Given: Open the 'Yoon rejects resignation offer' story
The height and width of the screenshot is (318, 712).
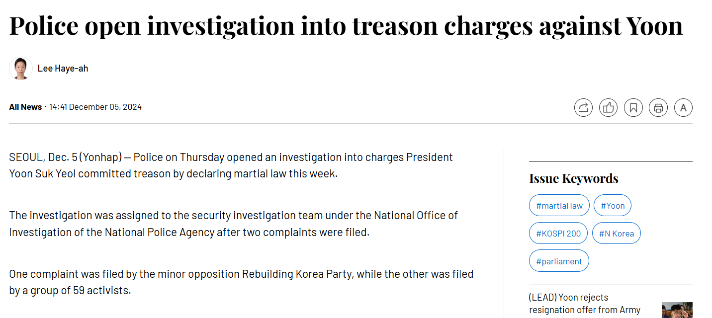Looking at the screenshot, I should [x=584, y=304].
